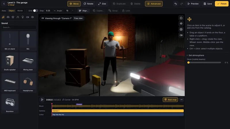
Task: Click the Finish button
Action: 222,4
